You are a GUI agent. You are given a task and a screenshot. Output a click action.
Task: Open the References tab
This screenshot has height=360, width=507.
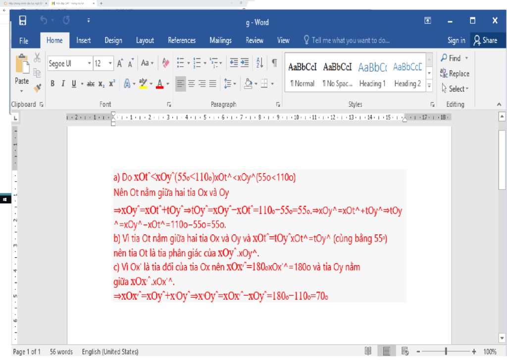pos(182,41)
